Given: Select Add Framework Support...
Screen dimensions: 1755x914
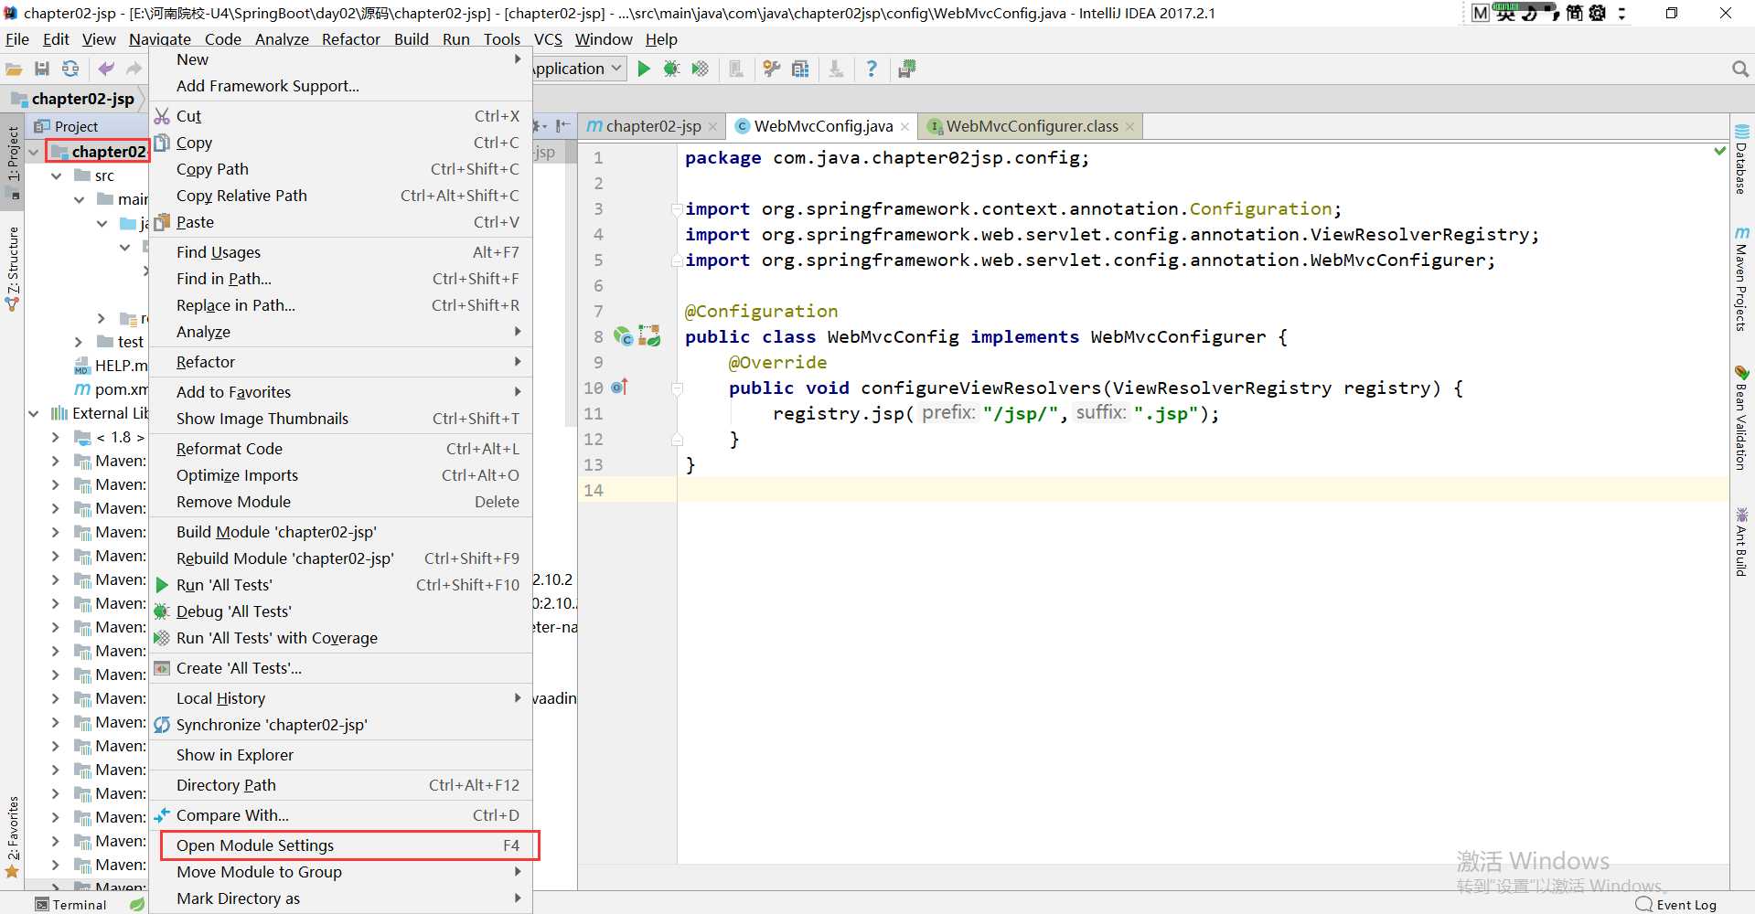Looking at the screenshot, I should click(340, 86).
